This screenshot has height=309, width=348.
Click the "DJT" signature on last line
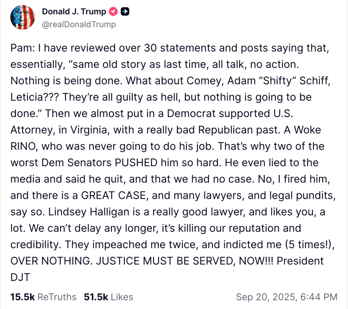(21, 277)
